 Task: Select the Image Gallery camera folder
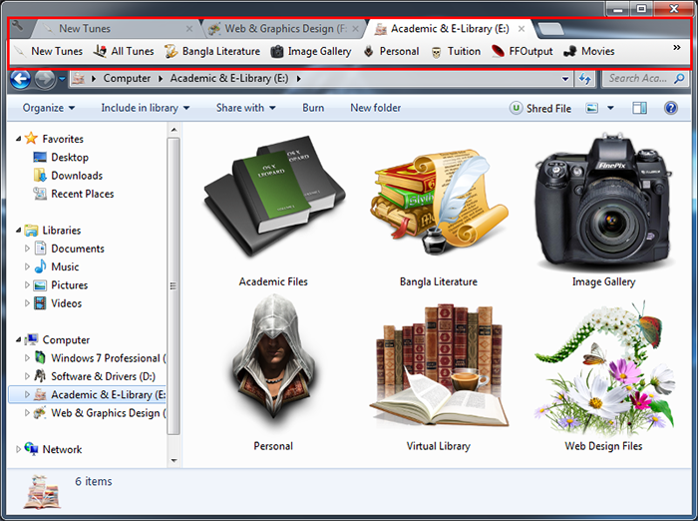point(603,210)
